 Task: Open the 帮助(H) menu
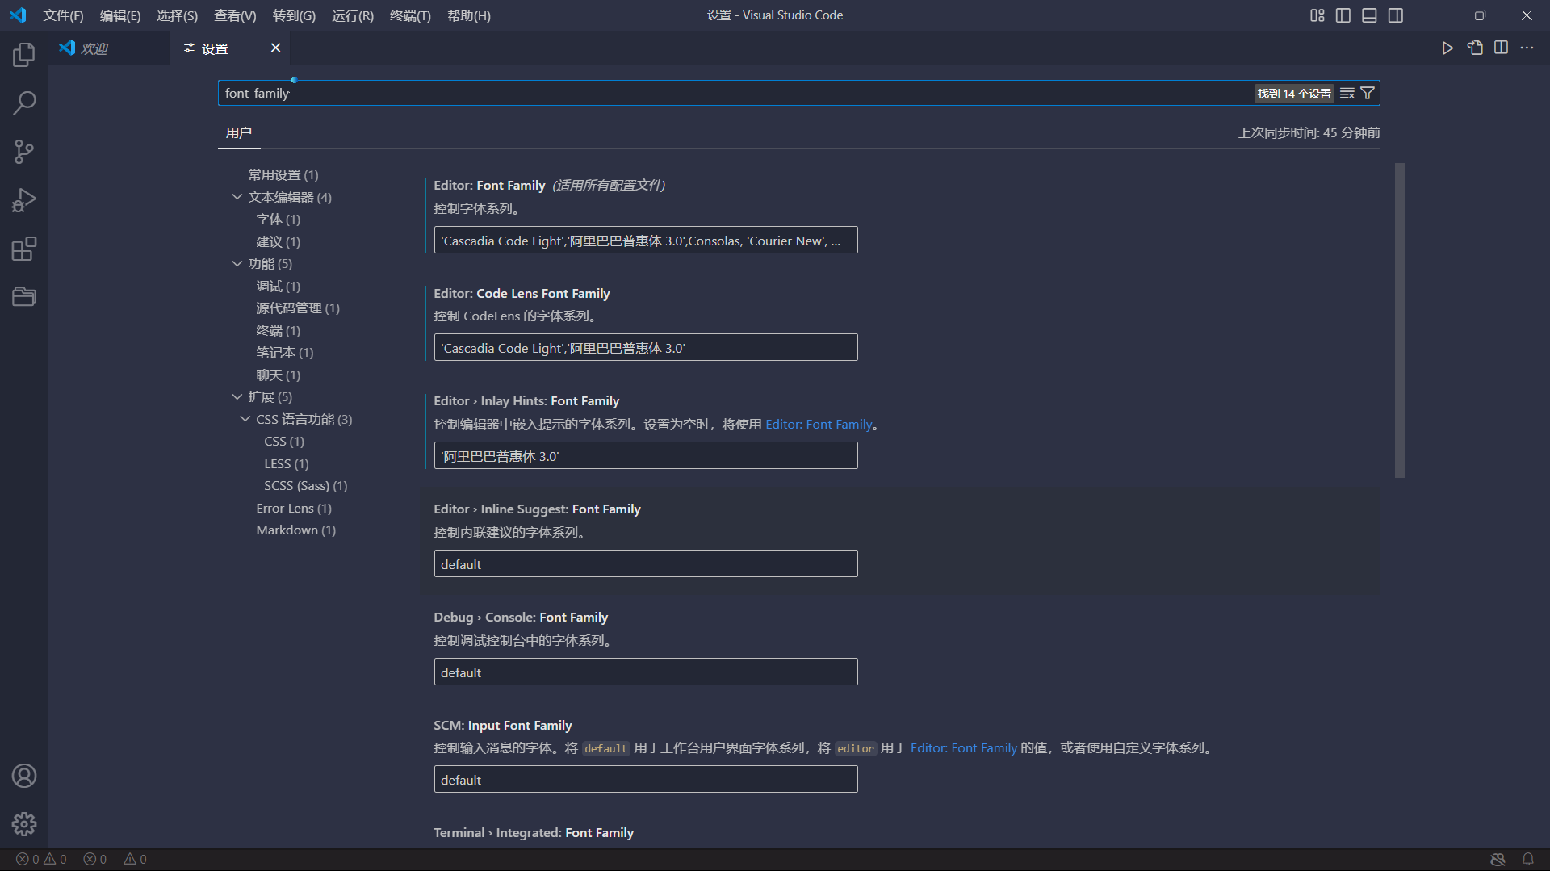click(469, 15)
